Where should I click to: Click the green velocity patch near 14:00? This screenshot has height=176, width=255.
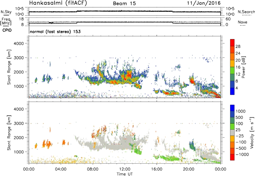tap(138, 151)
